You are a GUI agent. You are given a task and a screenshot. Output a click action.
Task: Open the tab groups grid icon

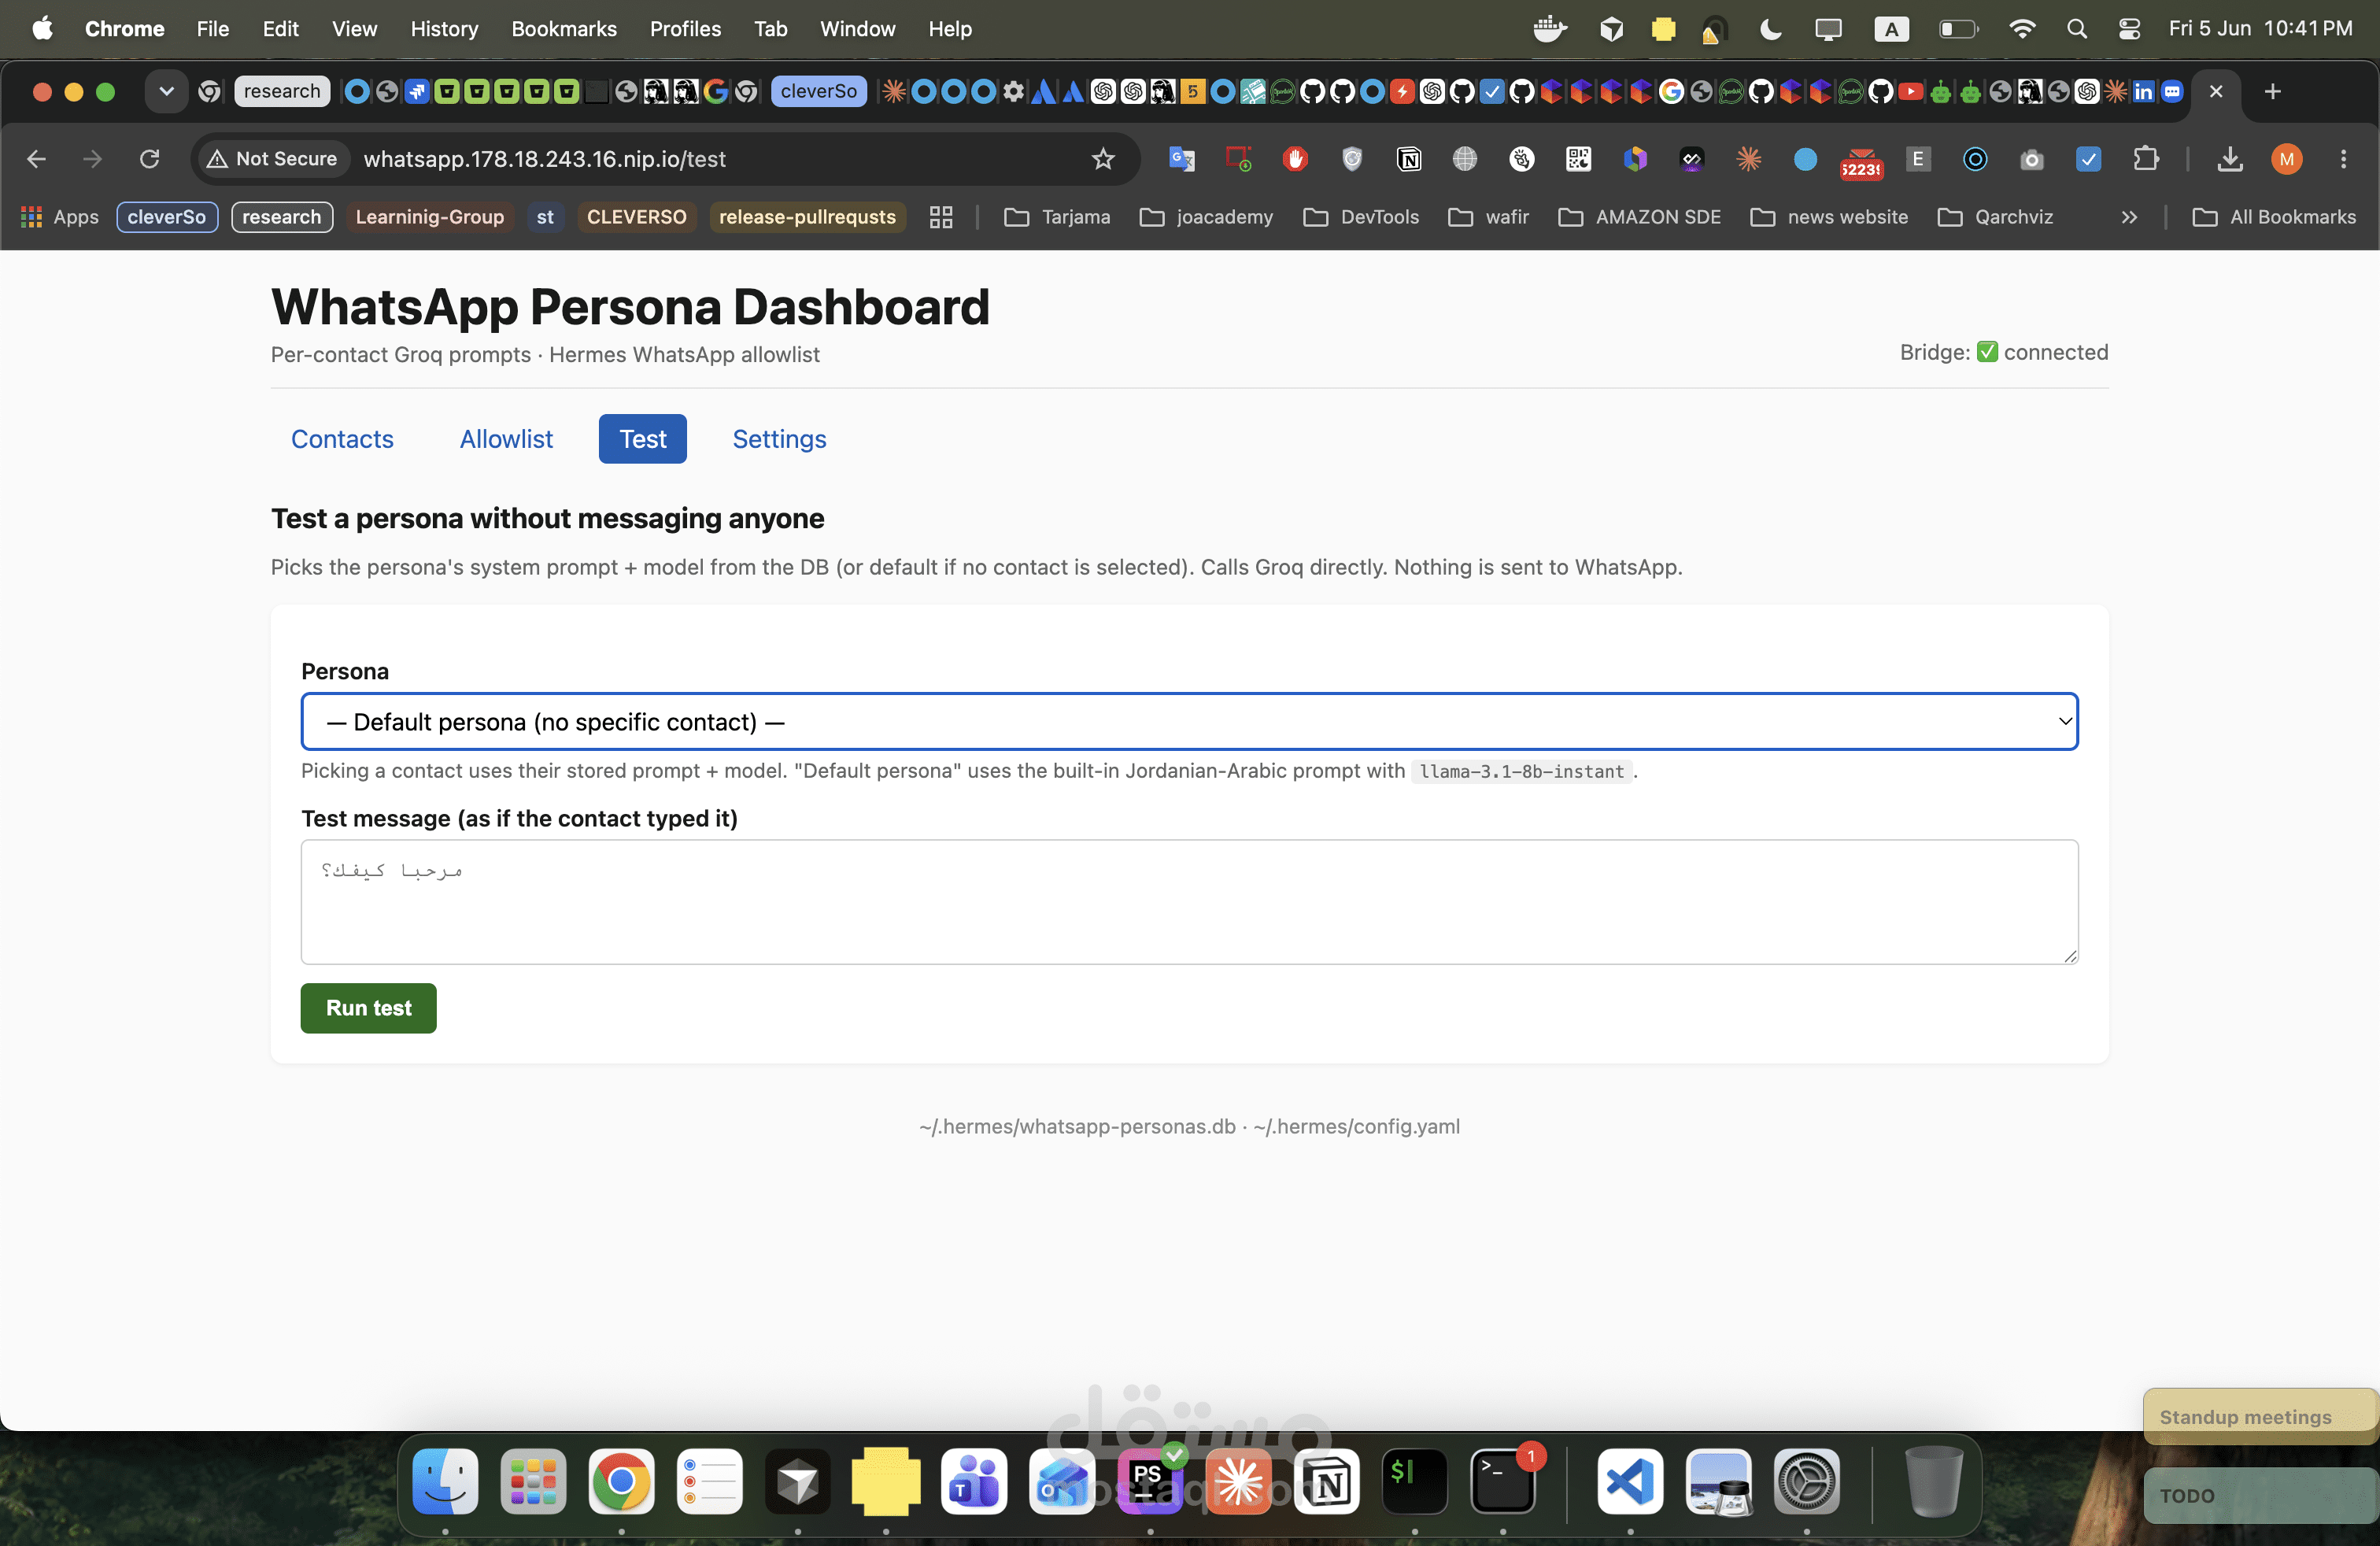[941, 217]
